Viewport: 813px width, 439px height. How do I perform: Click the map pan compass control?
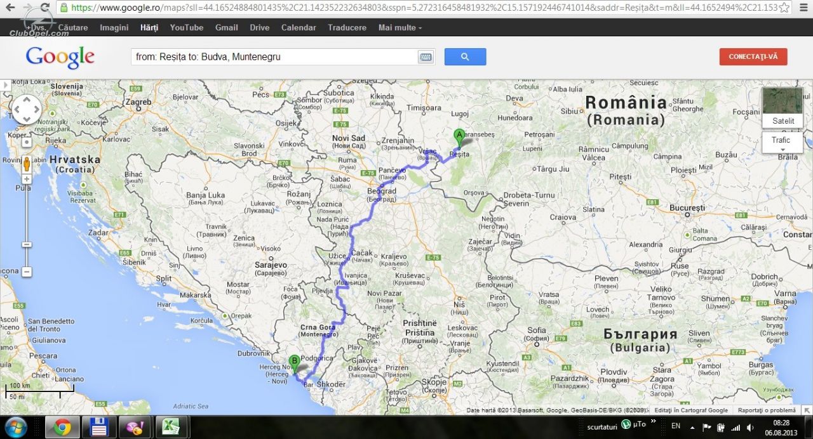tap(27, 110)
